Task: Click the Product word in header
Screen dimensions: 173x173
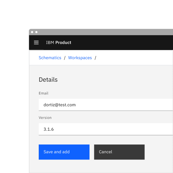Action: tap(63, 42)
